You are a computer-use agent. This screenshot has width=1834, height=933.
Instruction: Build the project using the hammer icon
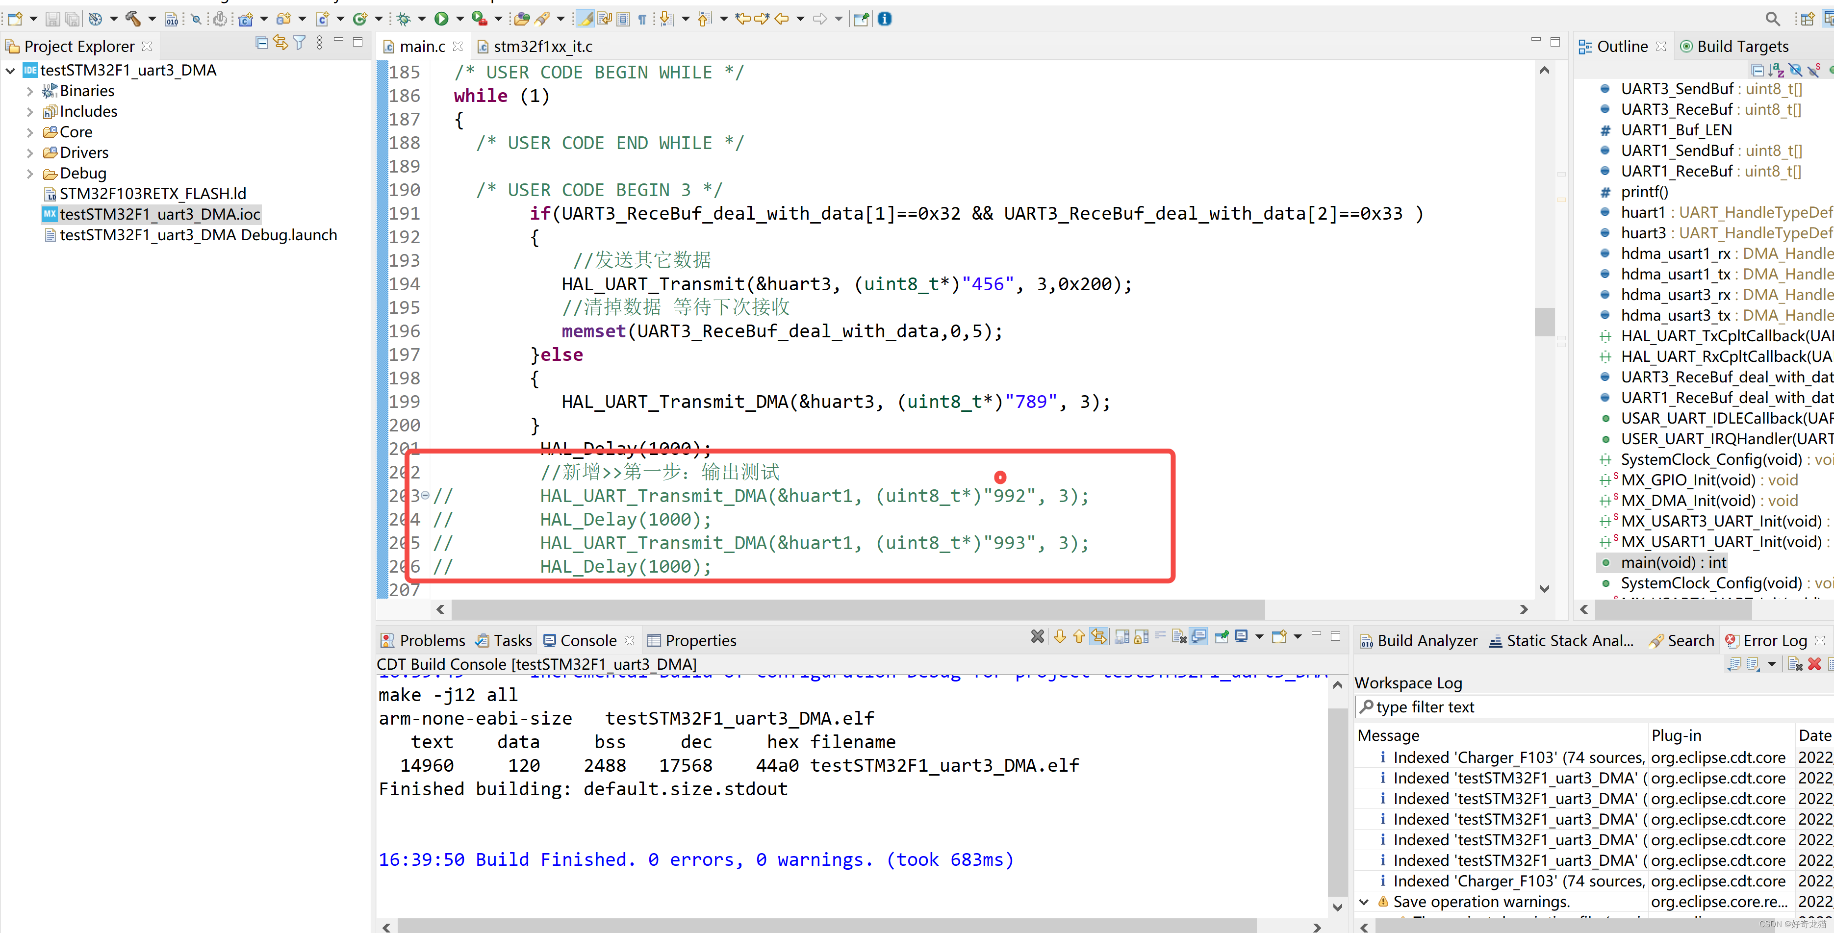(133, 19)
